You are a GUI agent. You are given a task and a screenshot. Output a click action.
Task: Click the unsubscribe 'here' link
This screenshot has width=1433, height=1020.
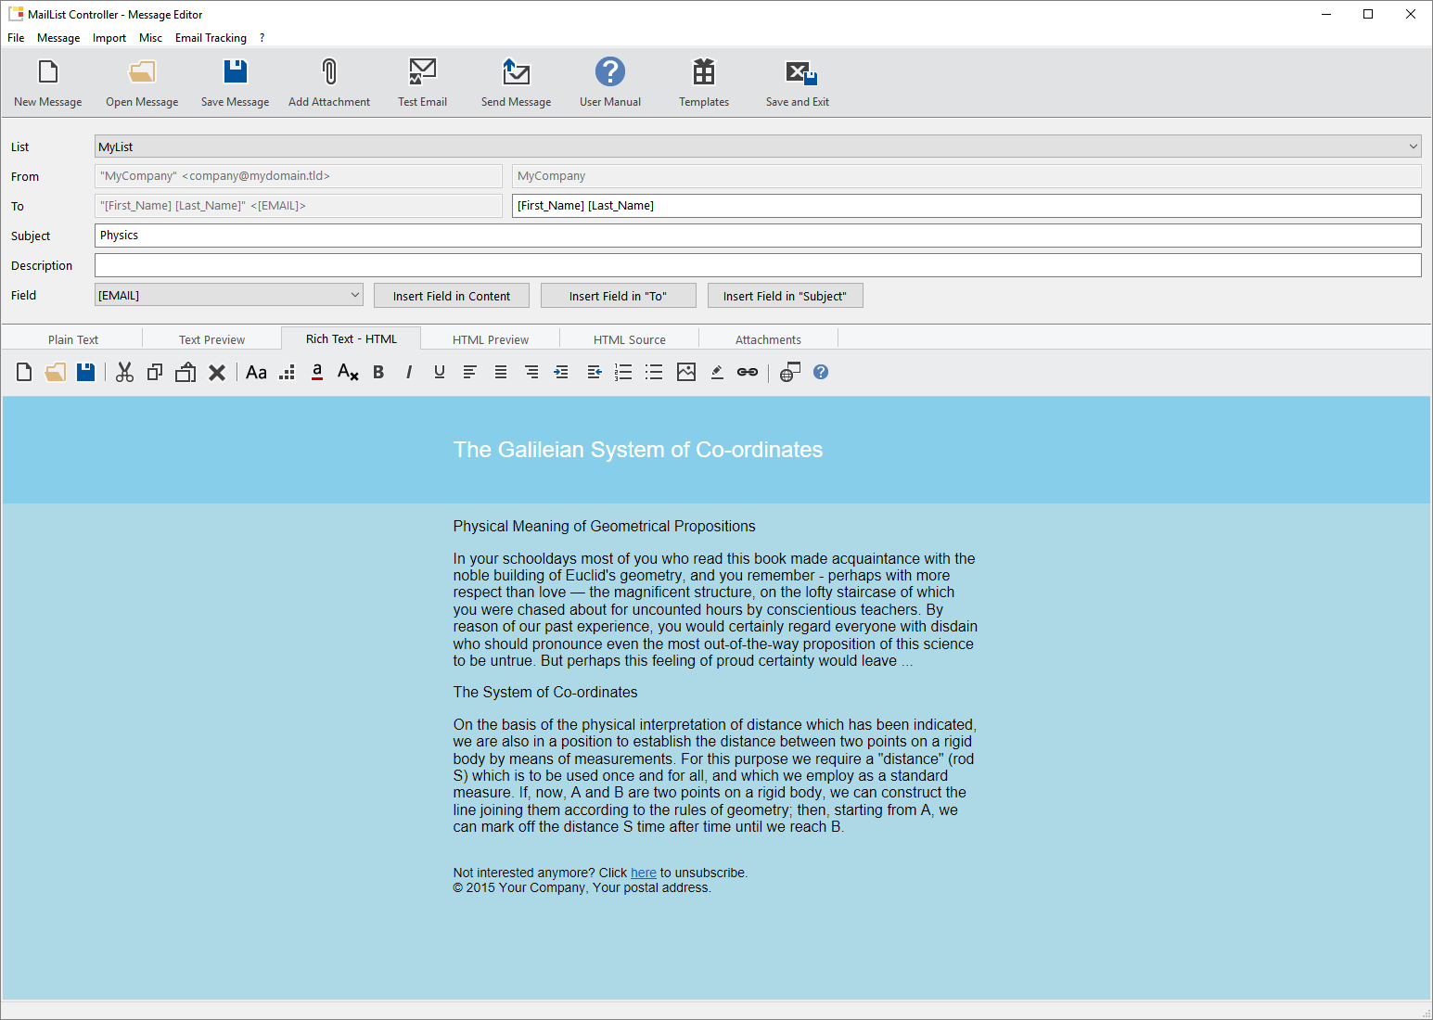coord(643,873)
